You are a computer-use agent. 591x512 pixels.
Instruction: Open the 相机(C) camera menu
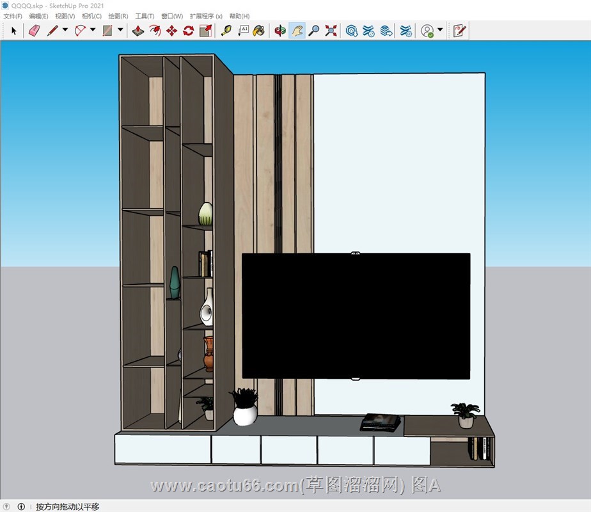(x=91, y=16)
